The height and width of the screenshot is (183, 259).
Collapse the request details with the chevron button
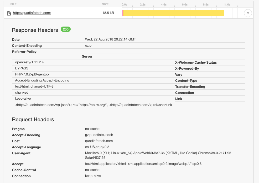coord(248,13)
